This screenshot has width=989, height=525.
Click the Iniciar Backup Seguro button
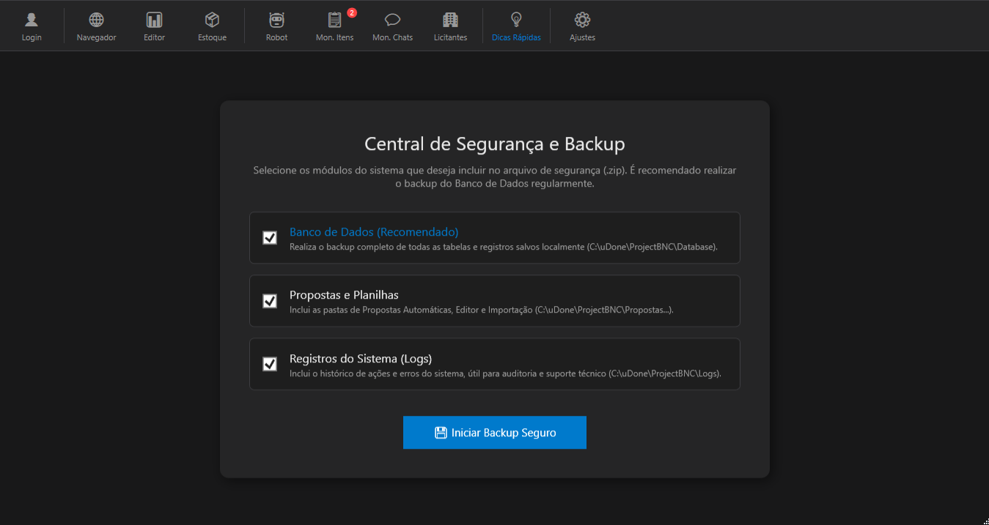click(x=494, y=433)
